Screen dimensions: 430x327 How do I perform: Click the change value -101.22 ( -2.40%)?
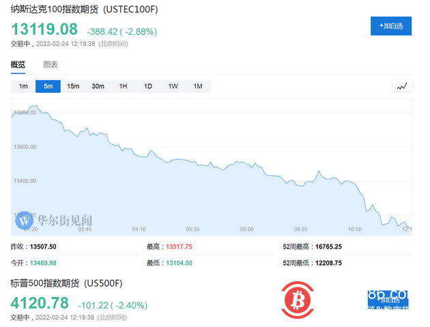tap(113, 305)
